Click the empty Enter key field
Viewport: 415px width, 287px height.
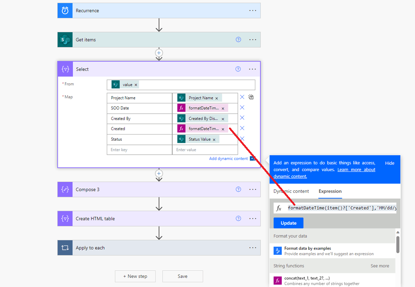click(139, 150)
